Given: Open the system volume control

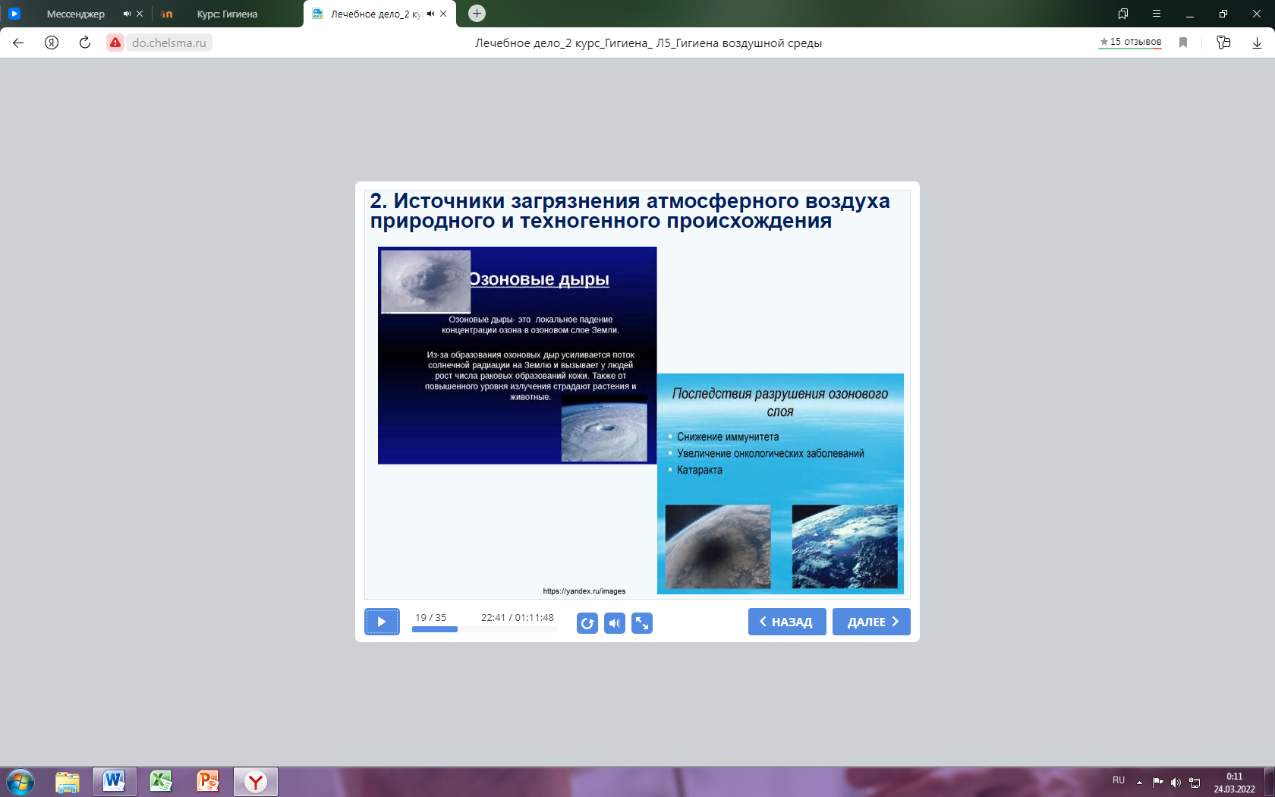Looking at the screenshot, I should click(x=1176, y=782).
